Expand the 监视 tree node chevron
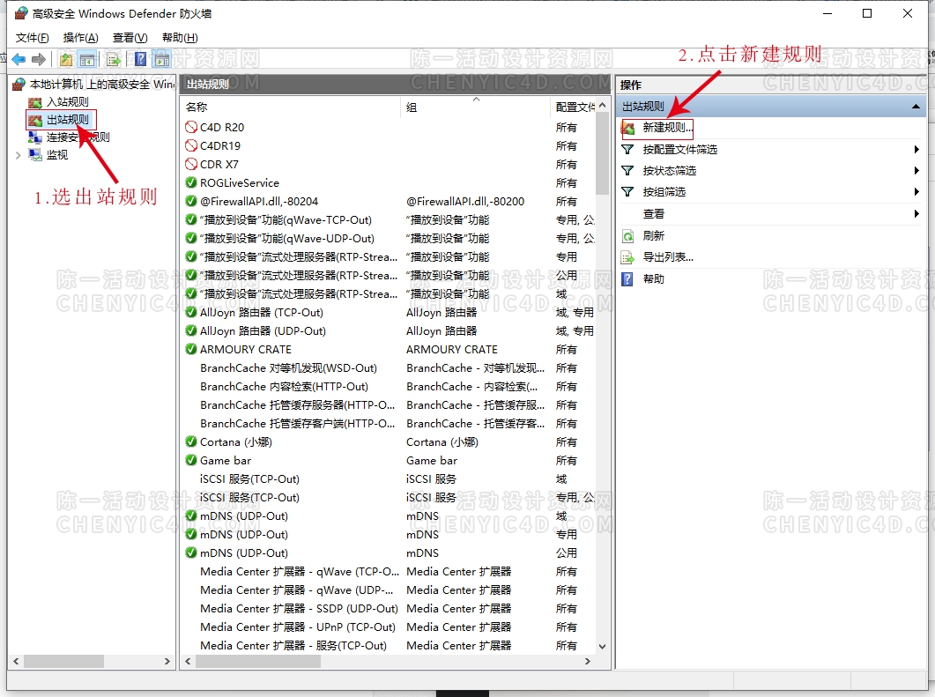Screen dimensions: 935x697 coord(18,156)
